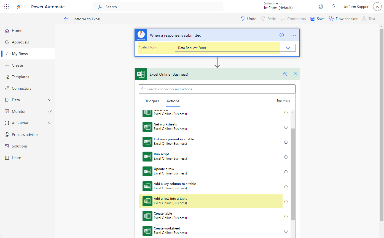
Task: Click the Excel Online card help icon
Action: click(x=285, y=74)
